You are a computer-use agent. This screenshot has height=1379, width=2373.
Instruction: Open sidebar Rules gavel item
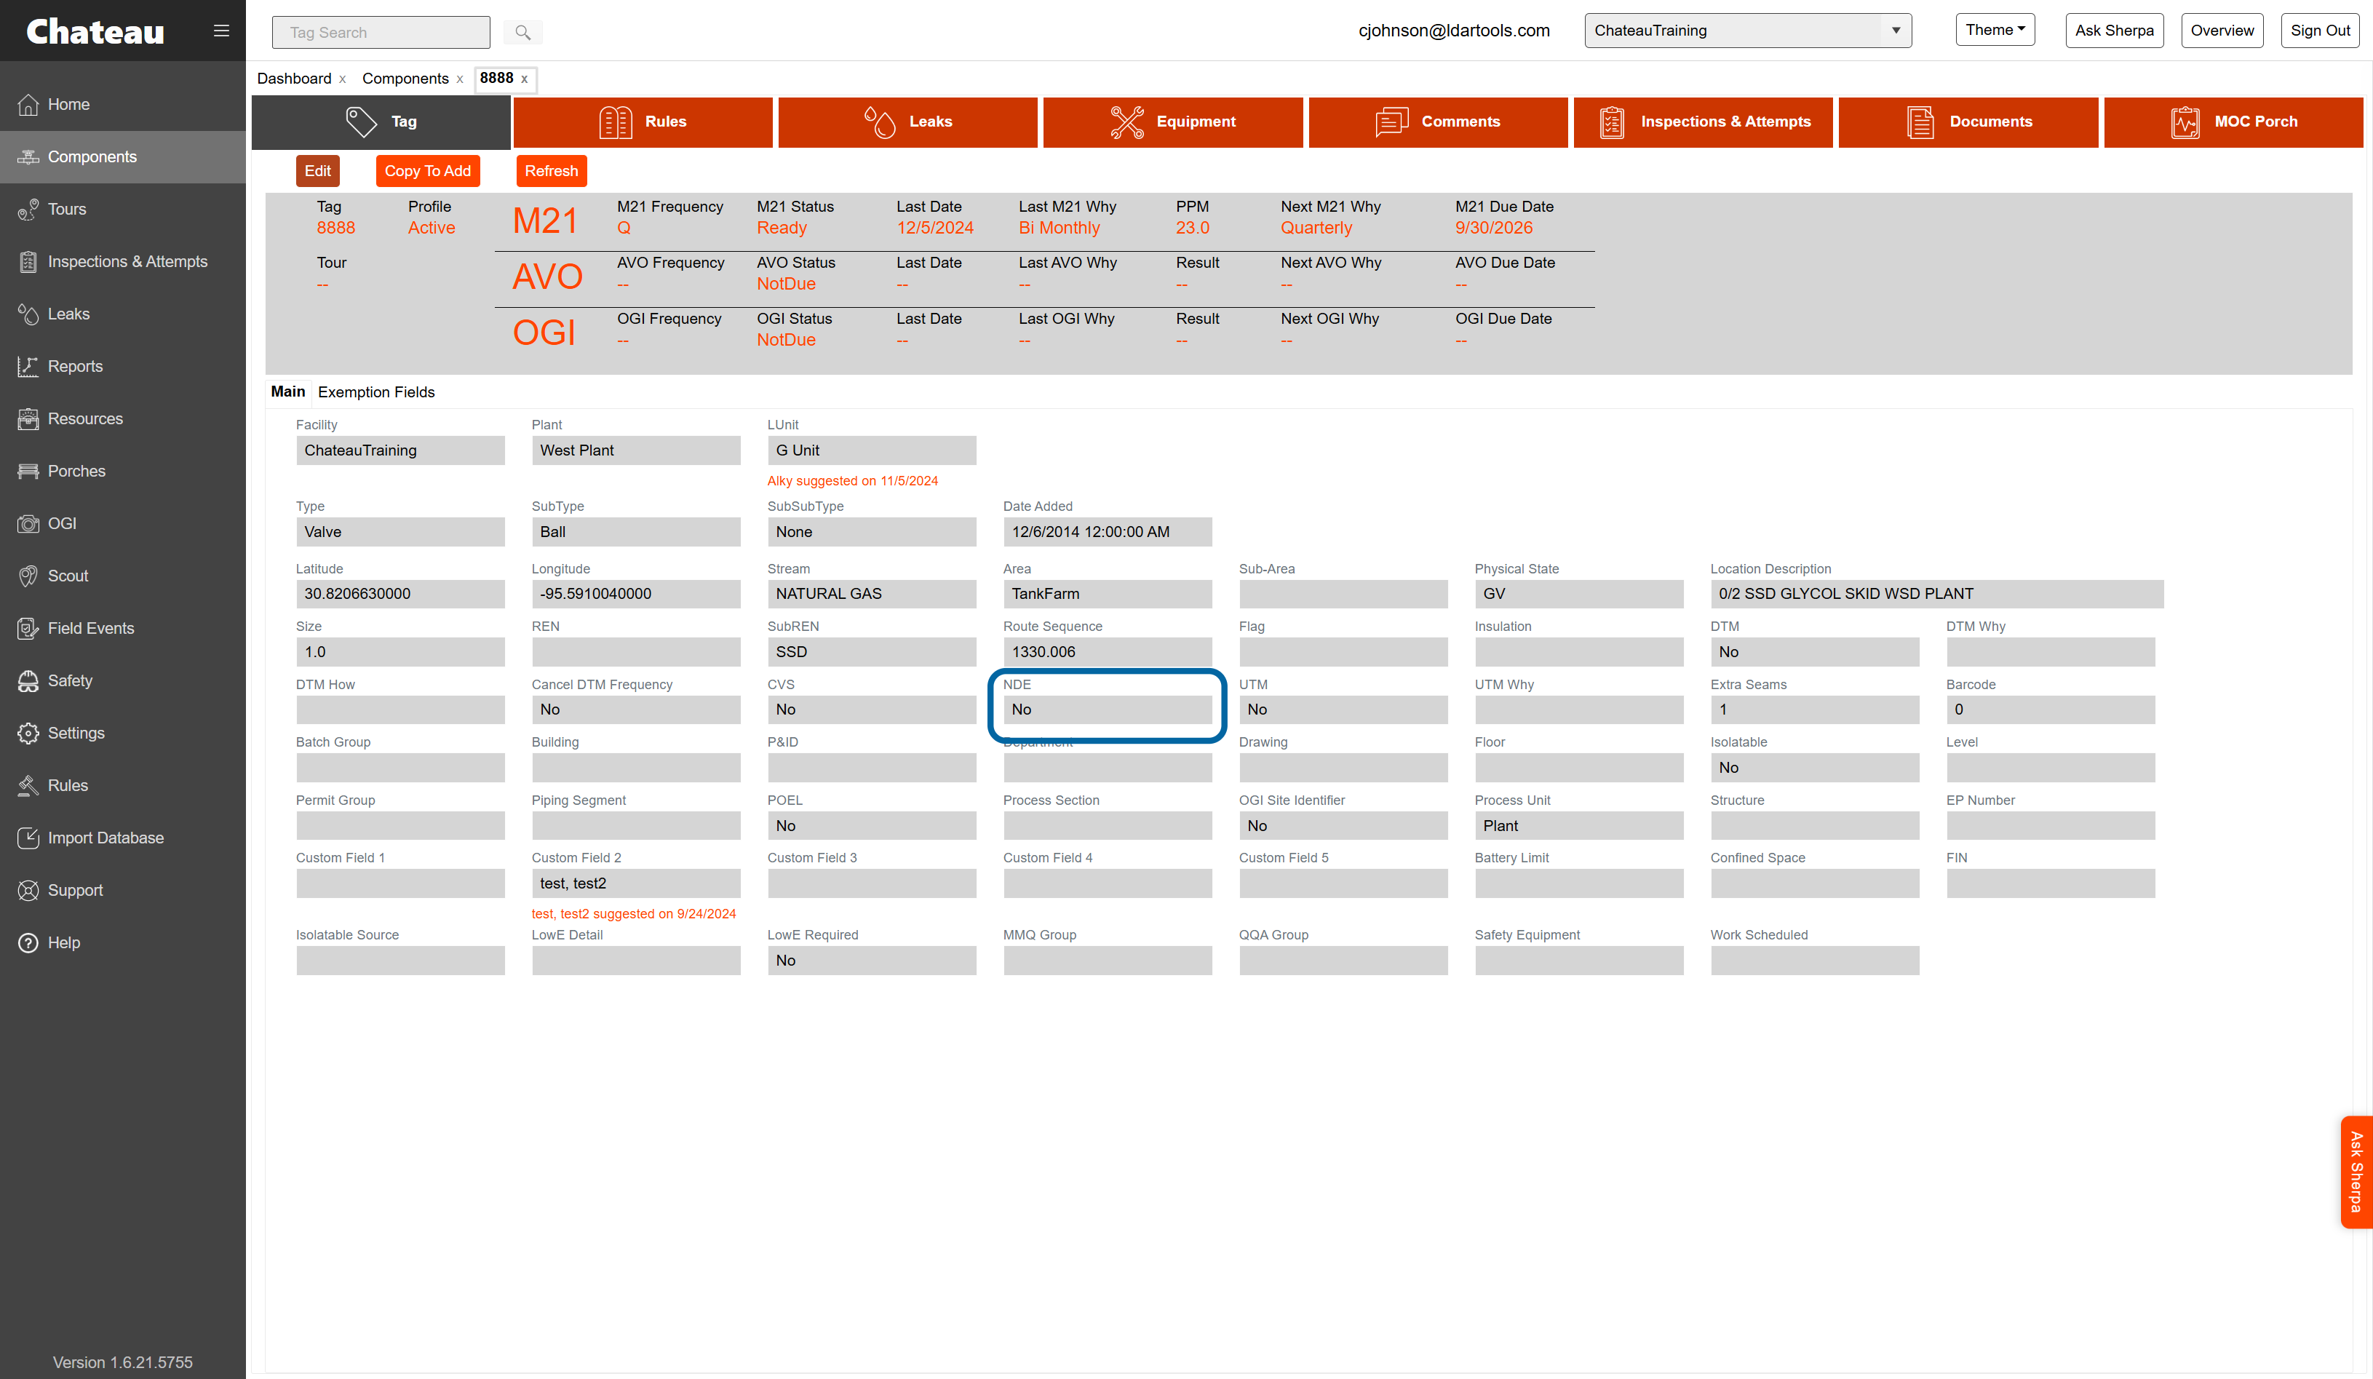tap(122, 786)
